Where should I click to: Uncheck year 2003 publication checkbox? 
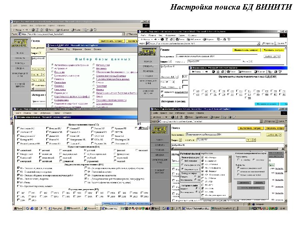[142, 196]
